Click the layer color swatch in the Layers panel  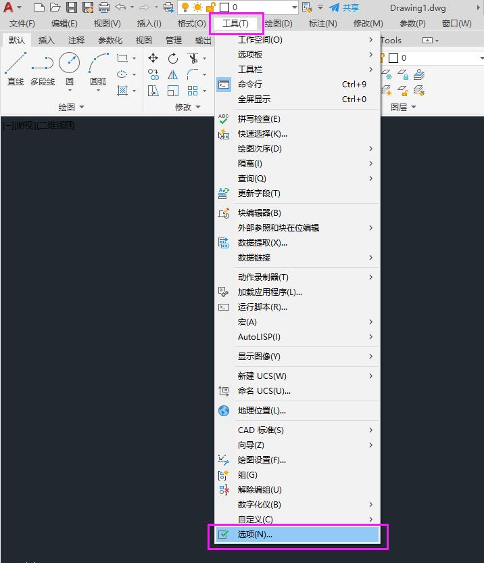click(x=393, y=58)
